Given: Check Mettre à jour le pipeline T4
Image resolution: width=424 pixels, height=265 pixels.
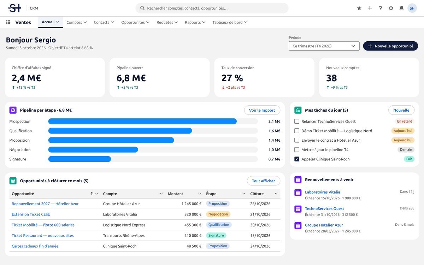Looking at the screenshot, I should [297, 149].
